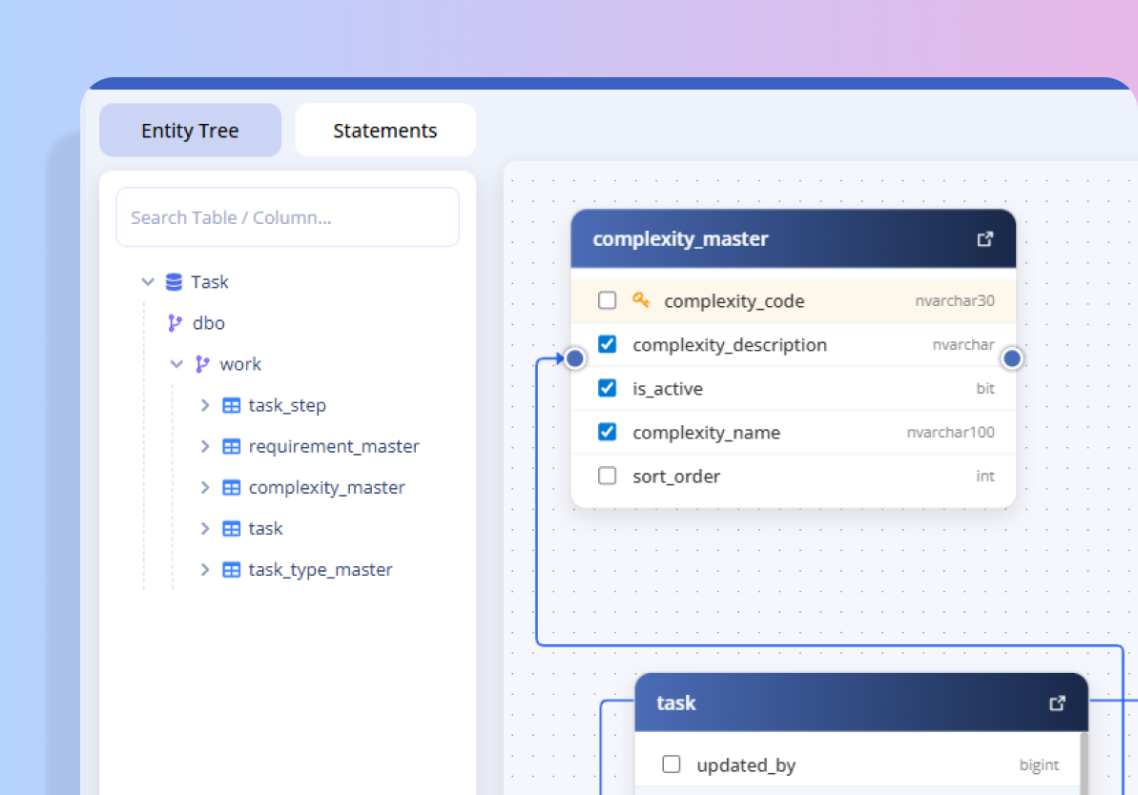Screen dimensions: 1138x795
Task: Open task card external link icon
Action: (1058, 703)
